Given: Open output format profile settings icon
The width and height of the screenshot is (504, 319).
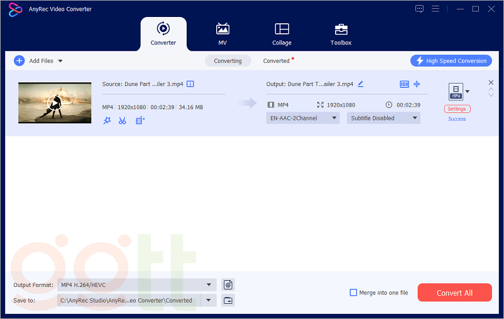Looking at the screenshot, I should 228,285.
